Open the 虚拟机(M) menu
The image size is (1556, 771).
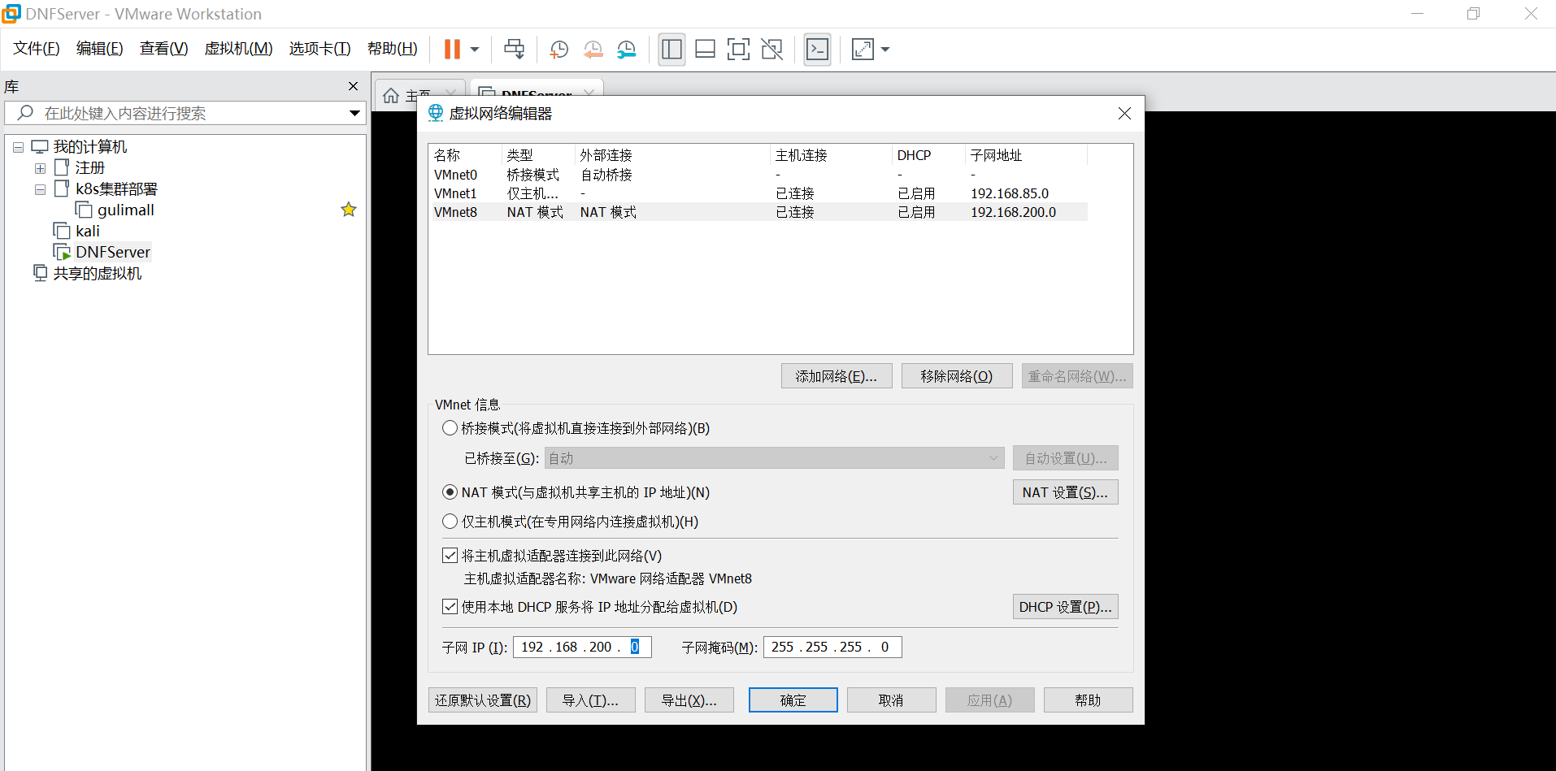(238, 49)
